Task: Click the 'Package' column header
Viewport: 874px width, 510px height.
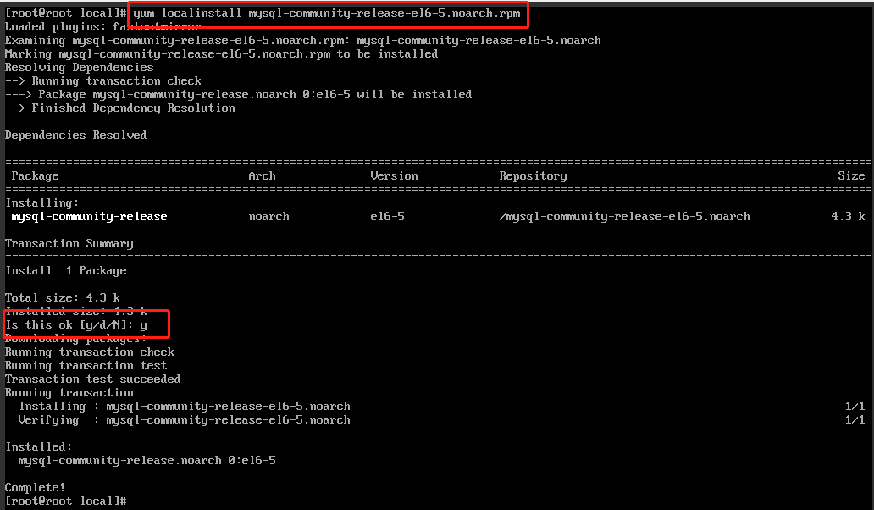Action: click(35, 176)
